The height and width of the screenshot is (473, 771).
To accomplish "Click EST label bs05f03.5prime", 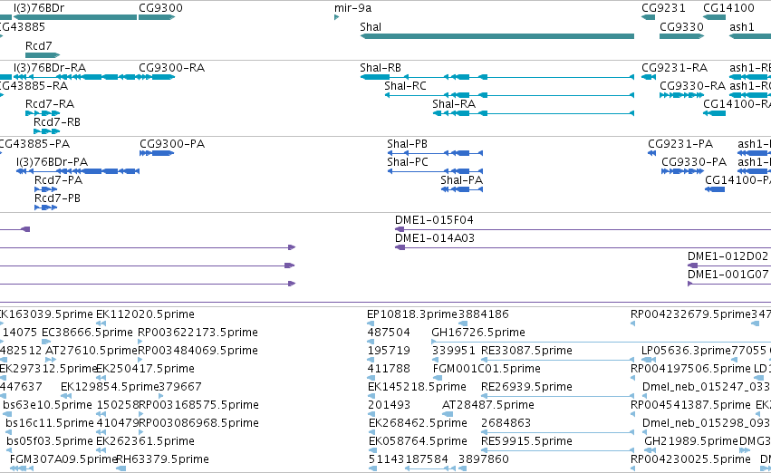I will coord(50,441).
